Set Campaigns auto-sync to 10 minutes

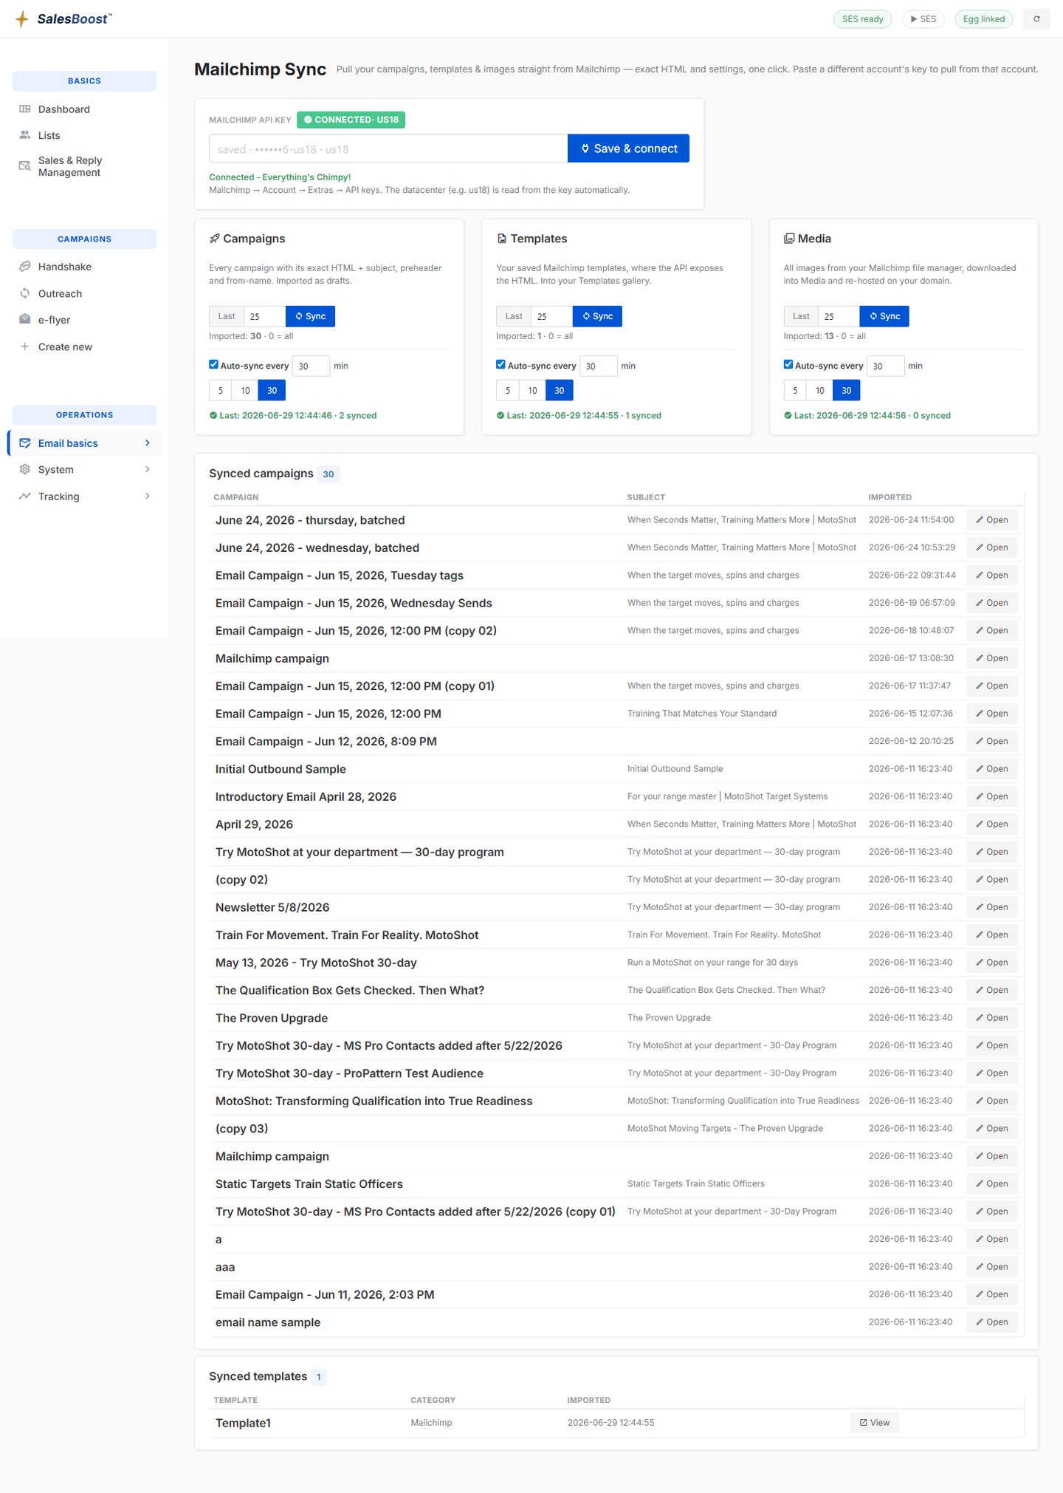(245, 391)
